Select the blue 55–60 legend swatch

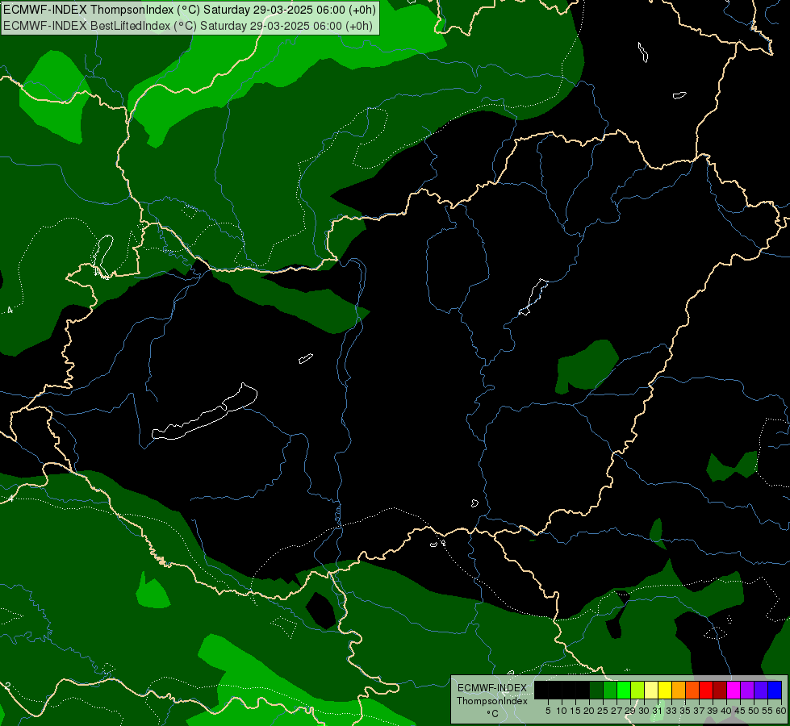[775, 690]
